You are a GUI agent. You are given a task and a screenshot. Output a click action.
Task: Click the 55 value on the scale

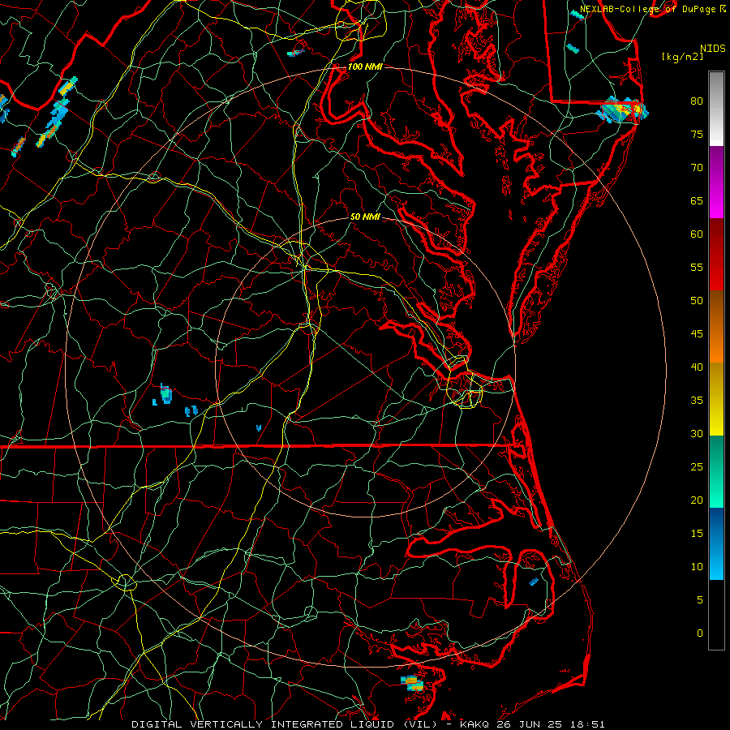click(x=697, y=267)
